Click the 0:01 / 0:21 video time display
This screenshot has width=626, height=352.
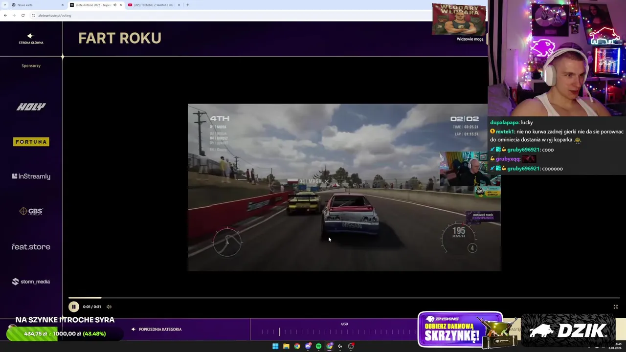tap(92, 307)
